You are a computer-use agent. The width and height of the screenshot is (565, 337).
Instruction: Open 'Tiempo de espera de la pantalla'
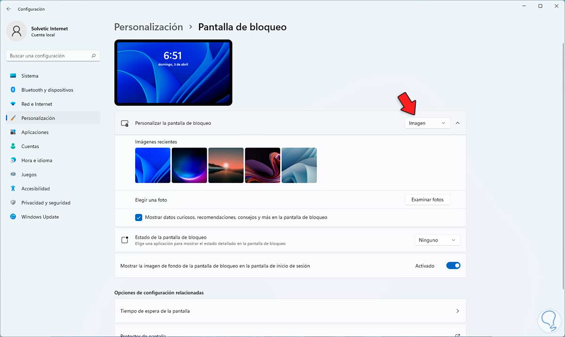pyautogui.click(x=290, y=311)
